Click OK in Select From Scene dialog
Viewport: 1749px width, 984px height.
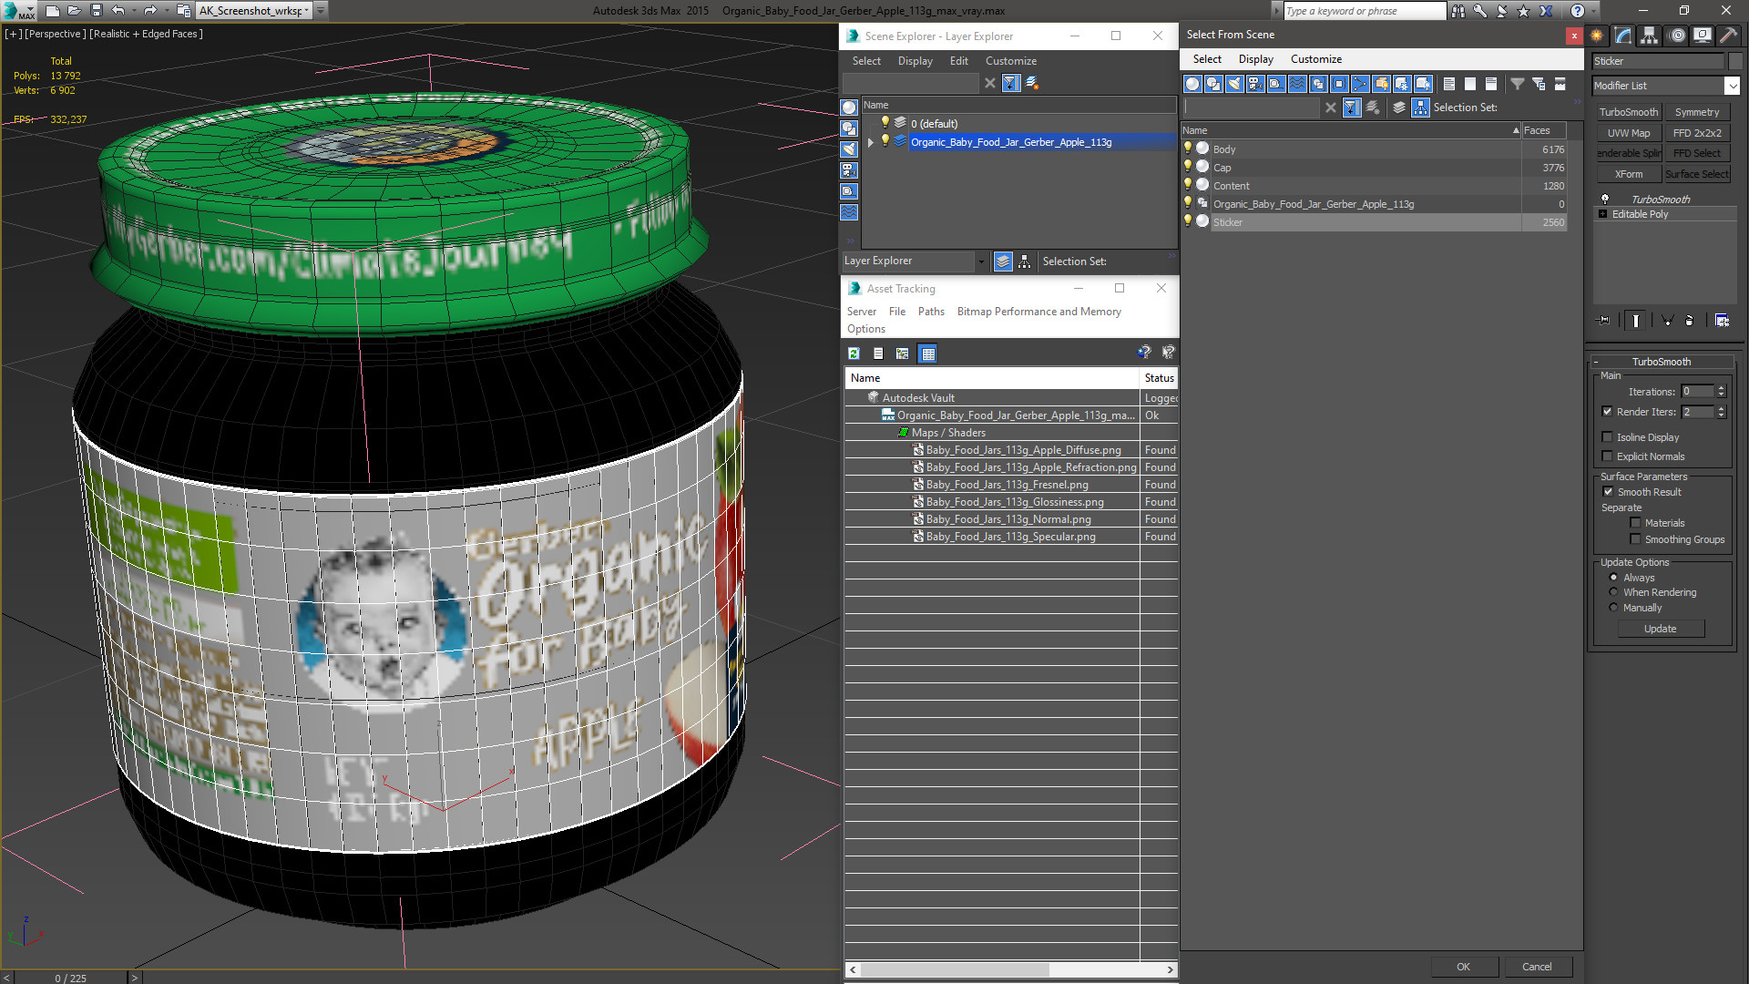[x=1463, y=967]
